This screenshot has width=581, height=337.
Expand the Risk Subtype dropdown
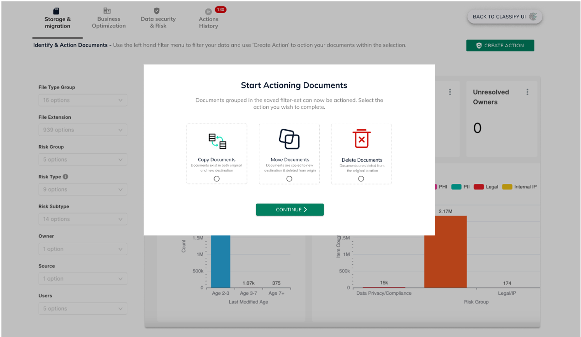coord(83,219)
